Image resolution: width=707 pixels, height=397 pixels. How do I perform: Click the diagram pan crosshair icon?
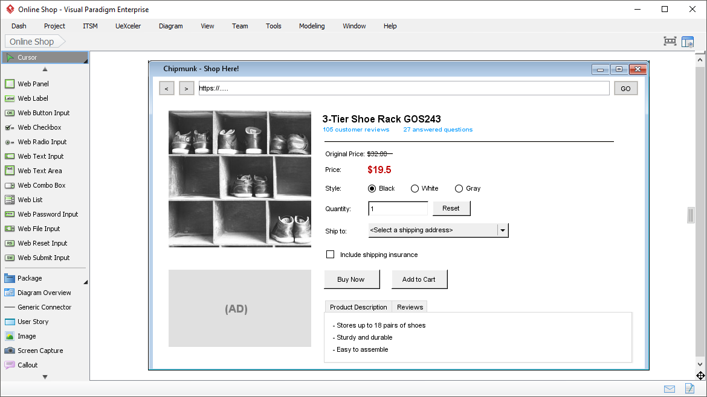tap(700, 375)
